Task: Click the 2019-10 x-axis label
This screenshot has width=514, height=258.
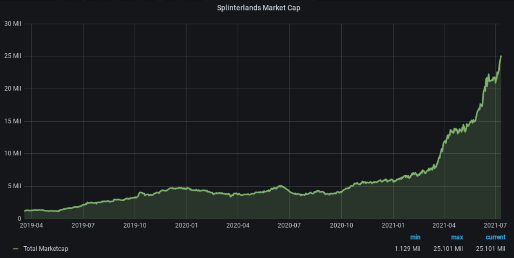Action: pos(135,225)
